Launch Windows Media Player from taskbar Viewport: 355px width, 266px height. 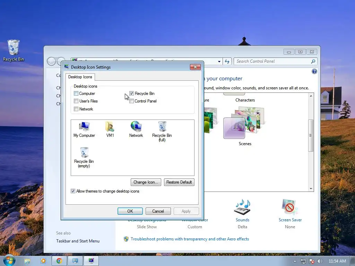coord(43,261)
